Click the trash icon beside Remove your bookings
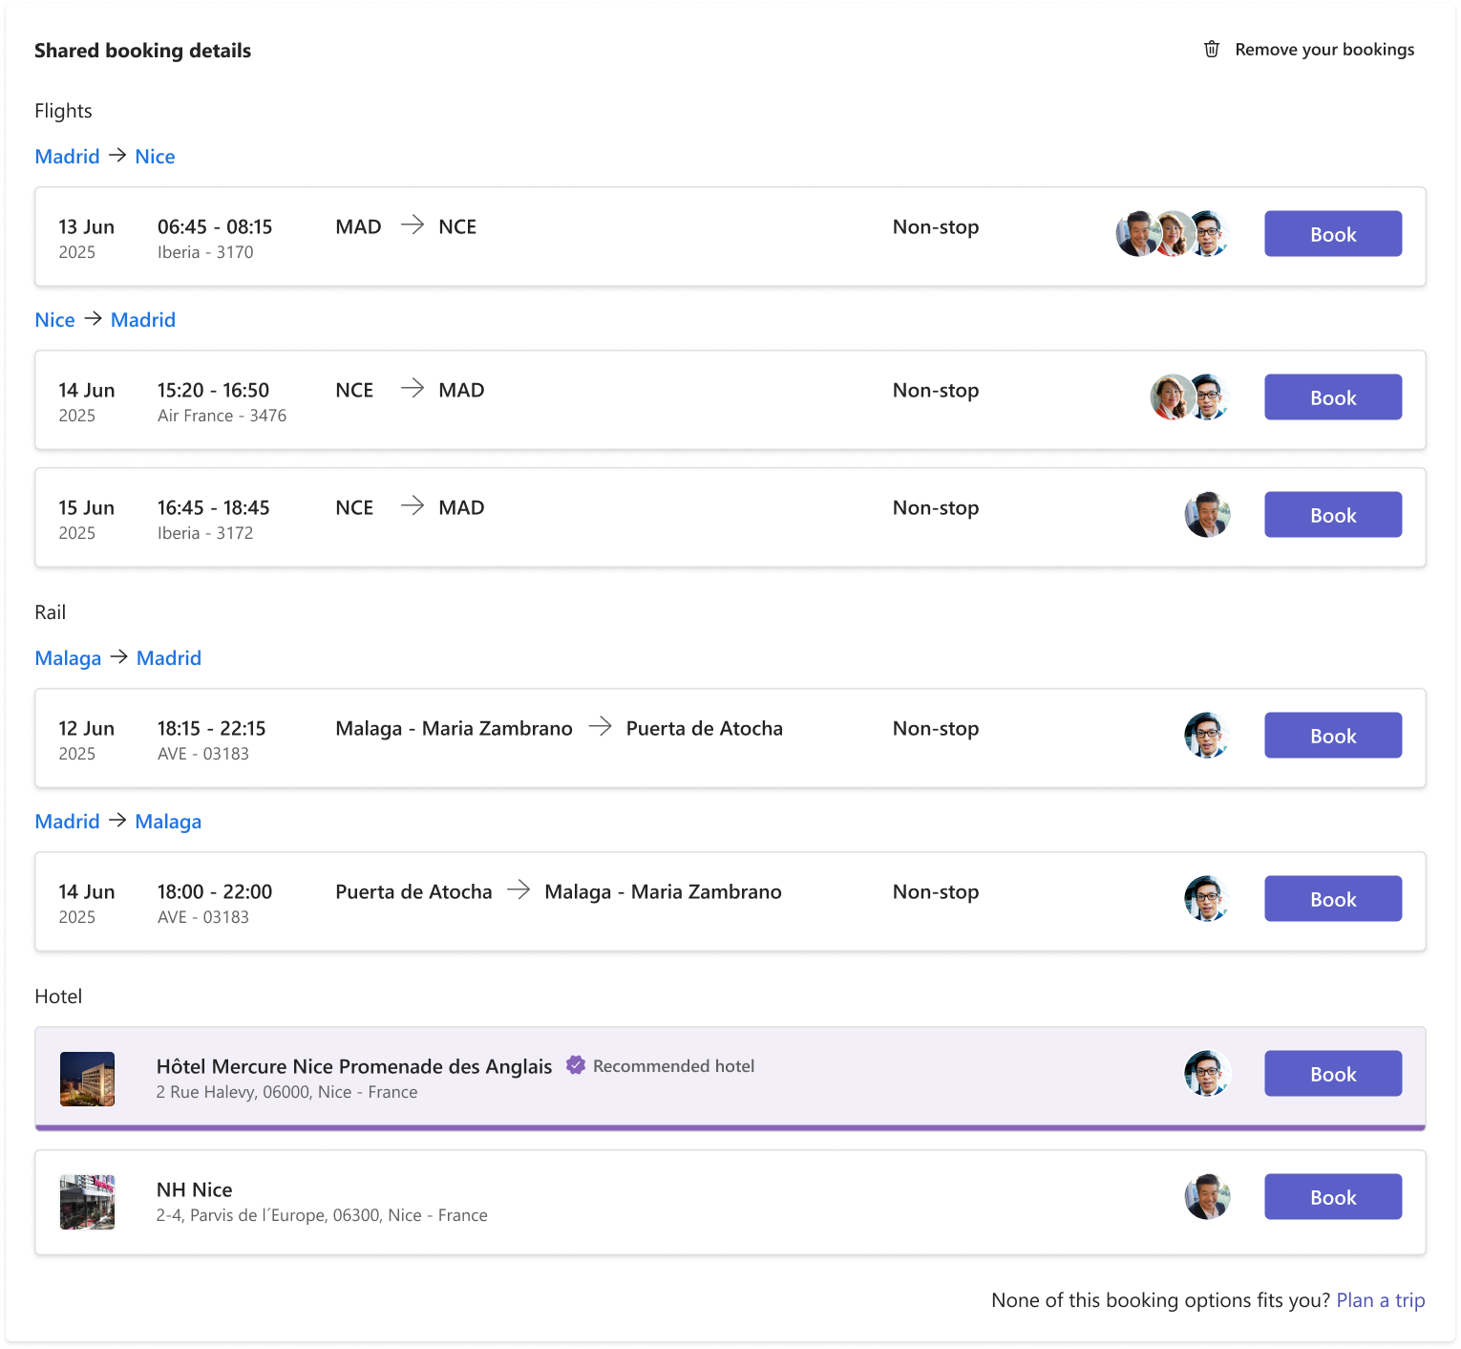The height and width of the screenshot is (1349, 1461). coord(1211,50)
